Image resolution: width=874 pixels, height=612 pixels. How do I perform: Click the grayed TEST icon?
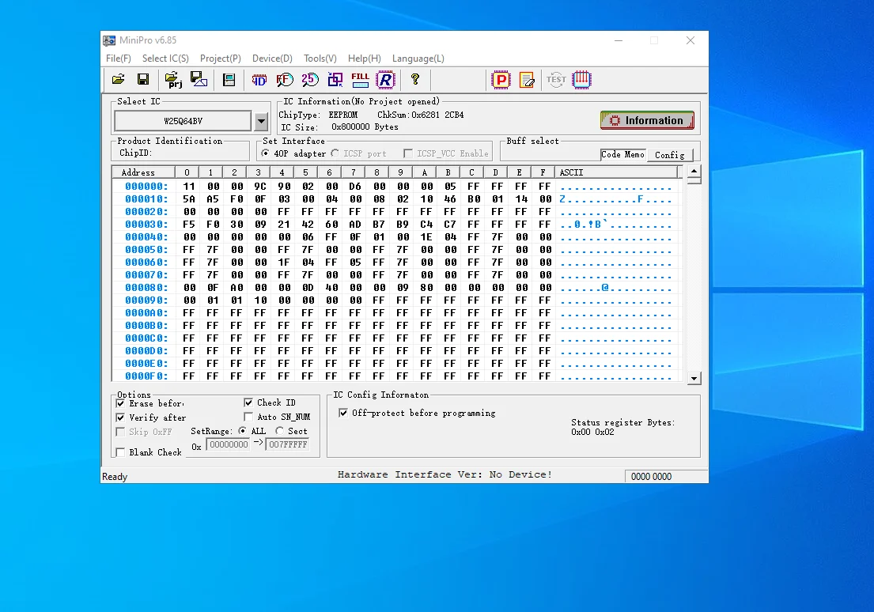pyautogui.click(x=556, y=80)
